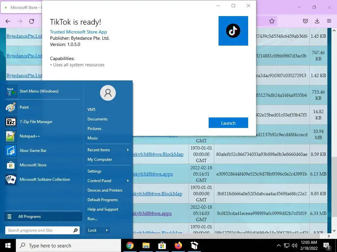Switch to Firefox on taskbar
This screenshot has width=337, height=252.
(x=178, y=245)
